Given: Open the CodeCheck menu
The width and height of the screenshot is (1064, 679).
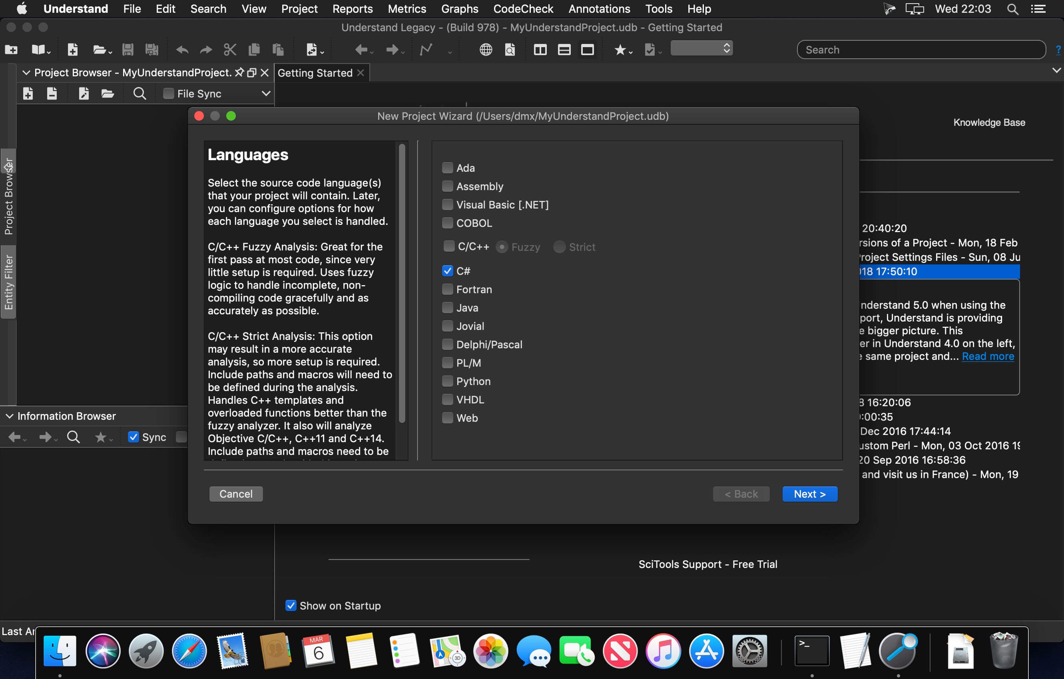Looking at the screenshot, I should coord(523,9).
